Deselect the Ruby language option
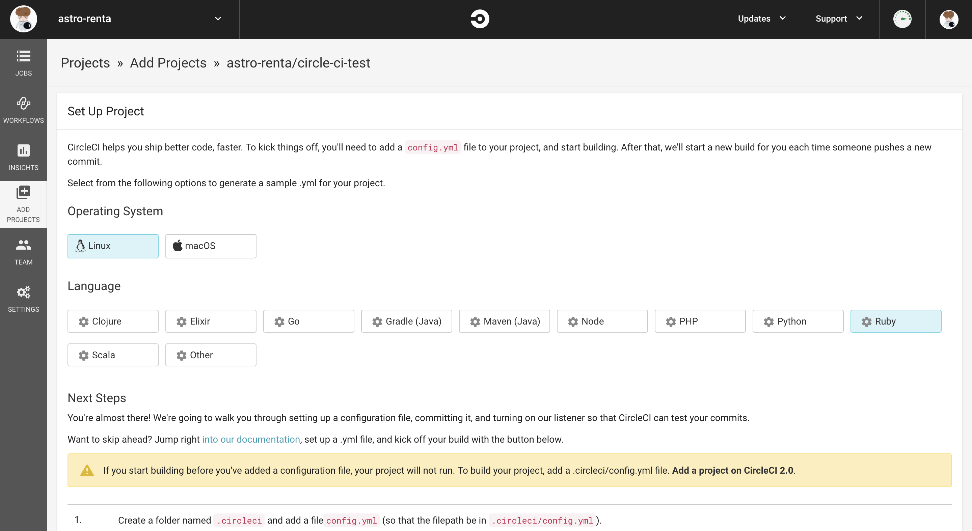The image size is (972, 531). (896, 321)
